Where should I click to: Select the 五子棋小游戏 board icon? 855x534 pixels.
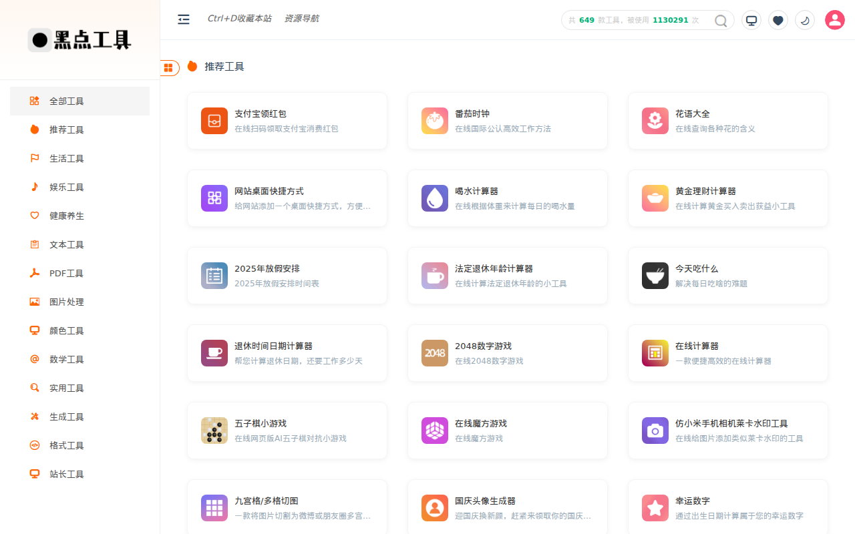point(214,431)
